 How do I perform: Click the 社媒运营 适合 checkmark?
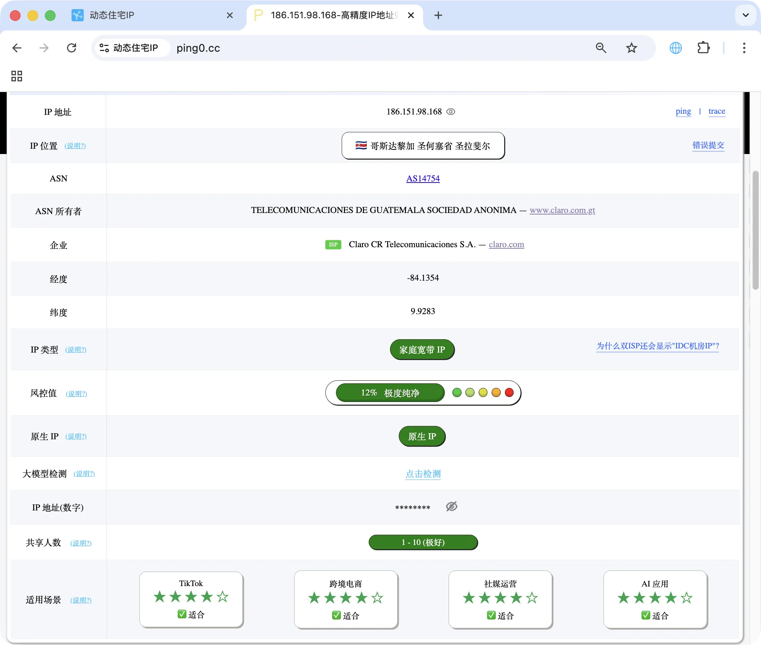(x=491, y=615)
